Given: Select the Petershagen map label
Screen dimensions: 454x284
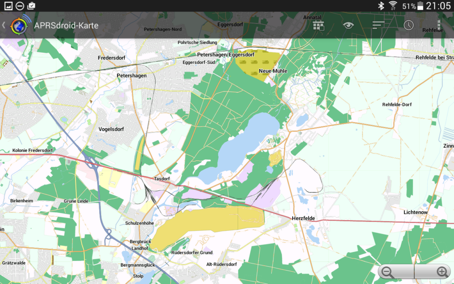Looking at the screenshot, I should click(x=131, y=75).
